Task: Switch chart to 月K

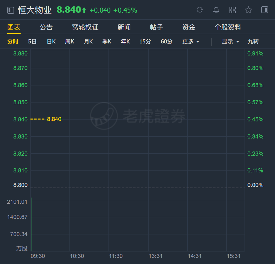Action: pyautogui.click(x=88, y=42)
